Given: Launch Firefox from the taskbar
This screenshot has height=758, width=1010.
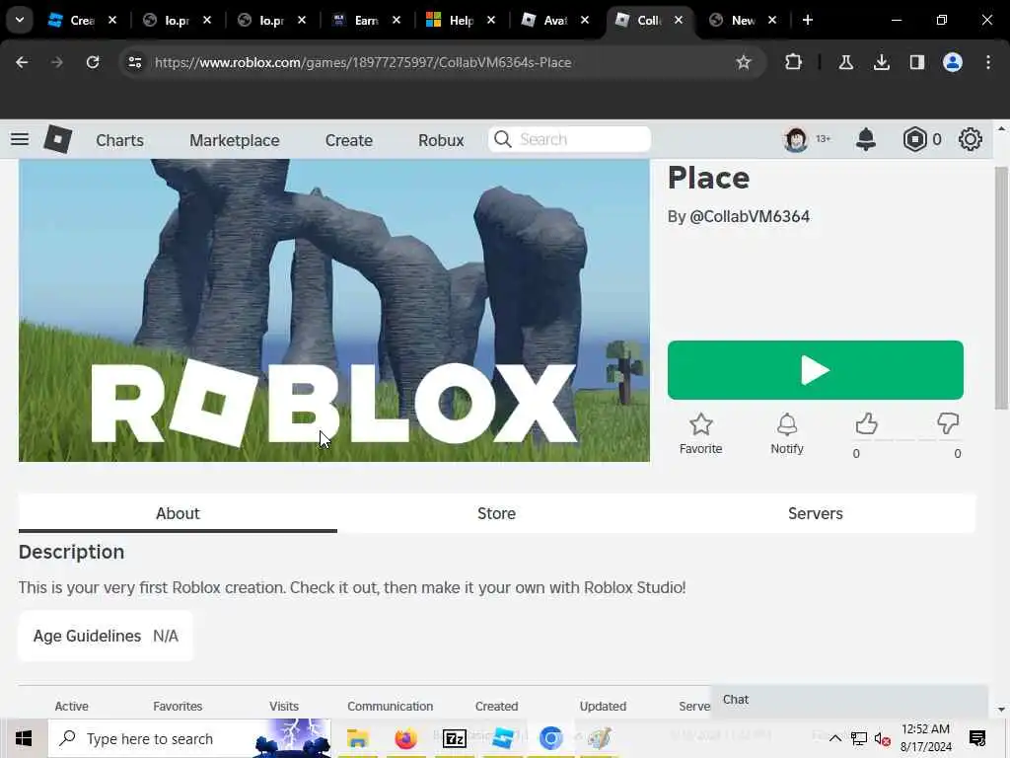Looking at the screenshot, I should 405,738.
